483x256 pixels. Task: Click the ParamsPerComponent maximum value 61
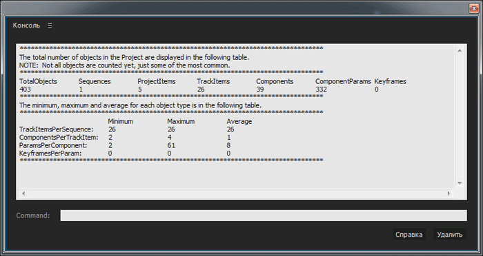pos(171,145)
